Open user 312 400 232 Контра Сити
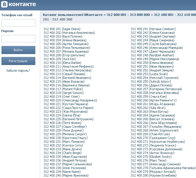196x178 pixels. point(63,145)
